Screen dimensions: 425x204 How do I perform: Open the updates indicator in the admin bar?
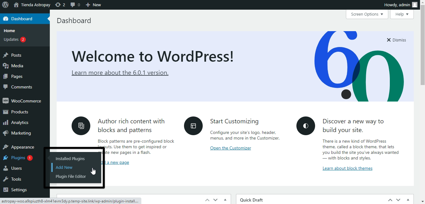coord(60,5)
